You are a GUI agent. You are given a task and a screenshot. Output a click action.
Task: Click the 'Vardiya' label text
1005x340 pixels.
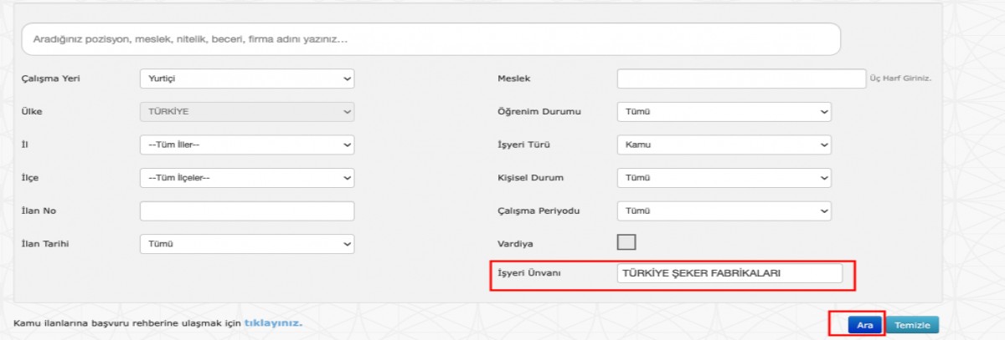pos(516,244)
